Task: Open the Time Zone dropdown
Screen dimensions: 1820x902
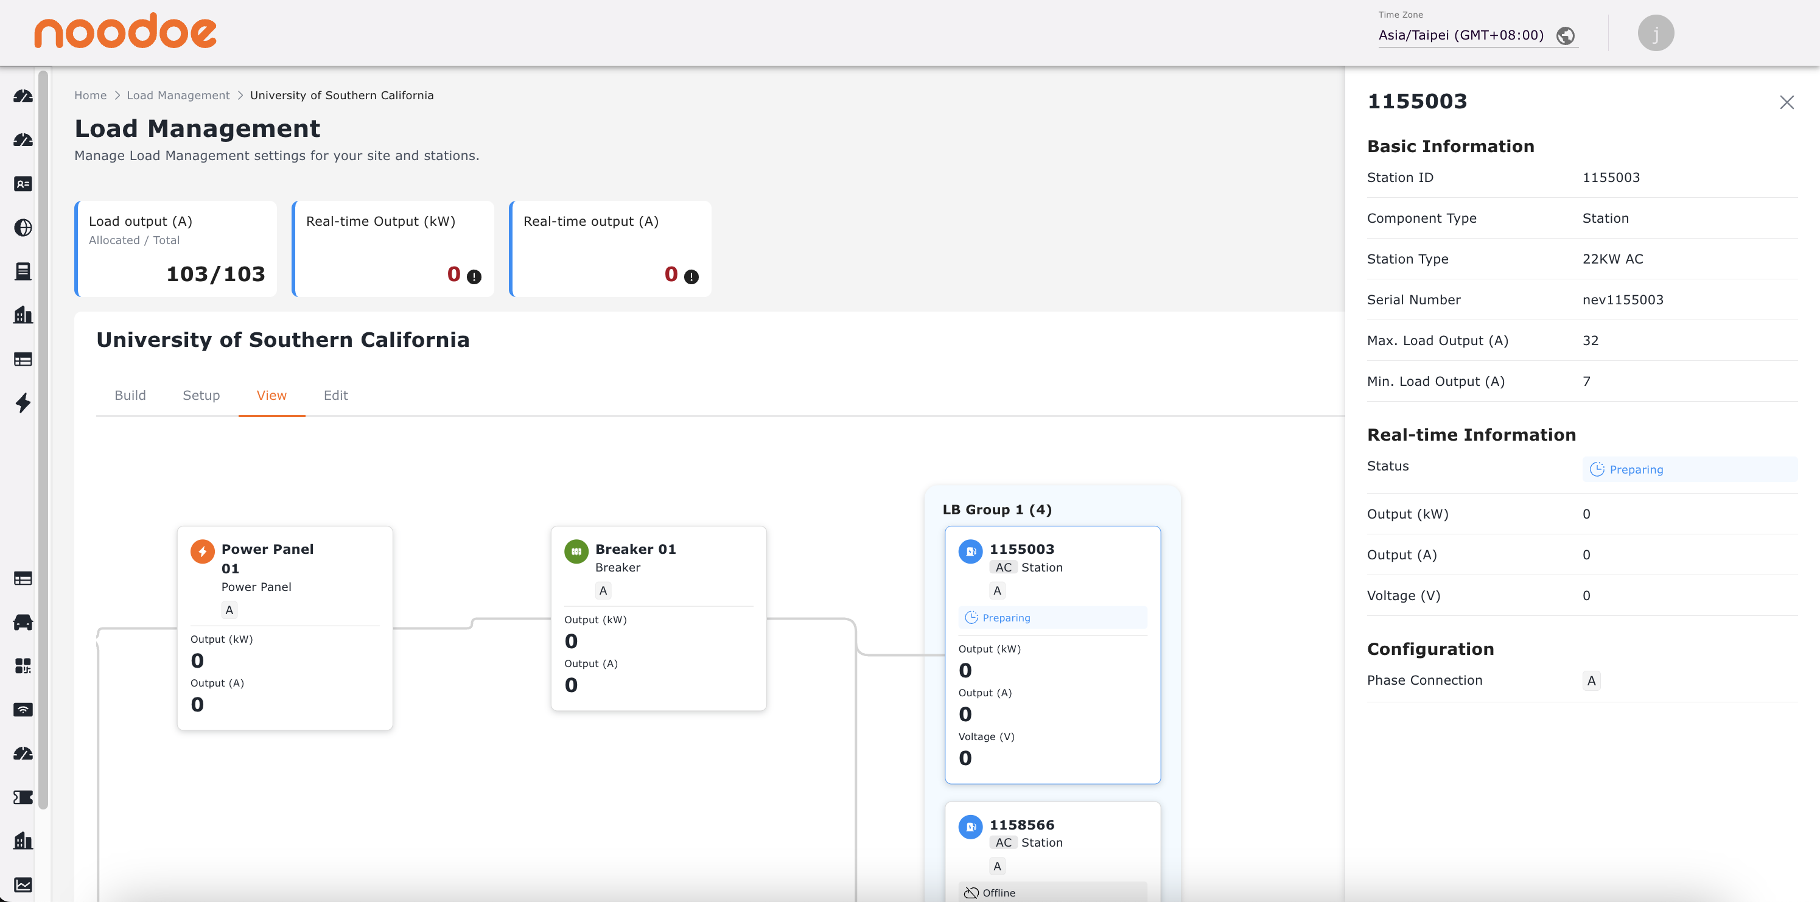Action: pos(1477,35)
